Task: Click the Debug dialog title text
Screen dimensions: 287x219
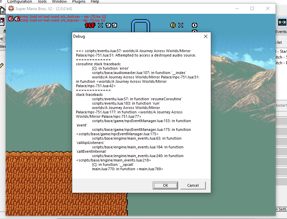Action: [79, 36]
